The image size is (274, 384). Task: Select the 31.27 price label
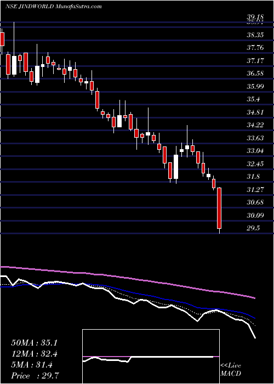[x=255, y=190]
